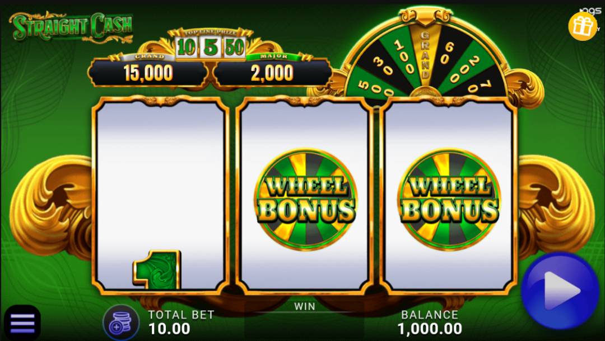Click the Total Bet 10.00 value
The width and height of the screenshot is (605, 341).
click(169, 329)
